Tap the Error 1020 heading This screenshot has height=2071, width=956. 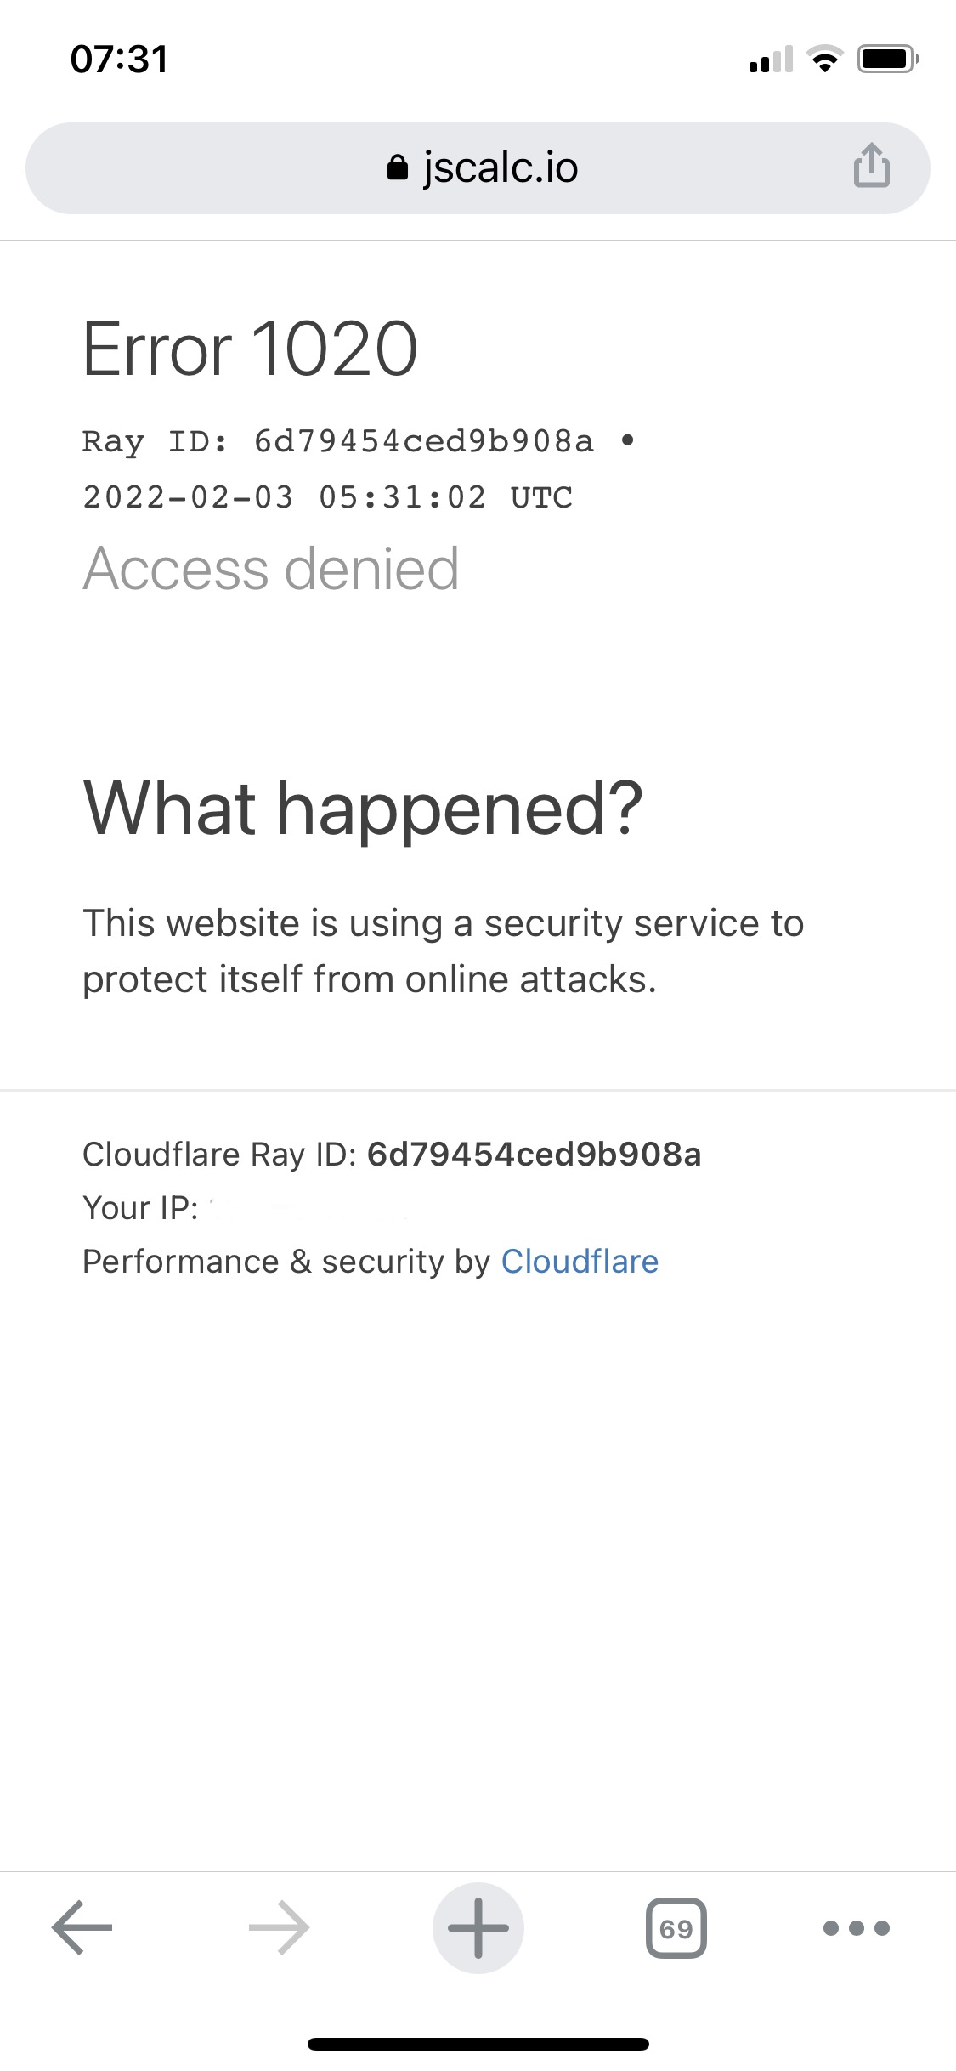(250, 349)
